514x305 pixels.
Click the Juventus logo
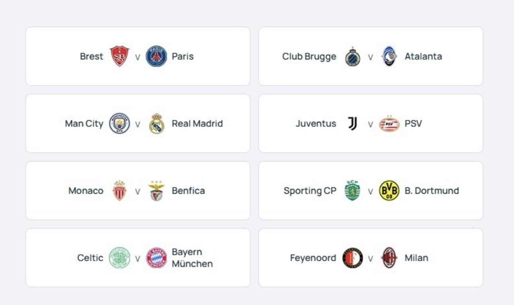point(352,124)
